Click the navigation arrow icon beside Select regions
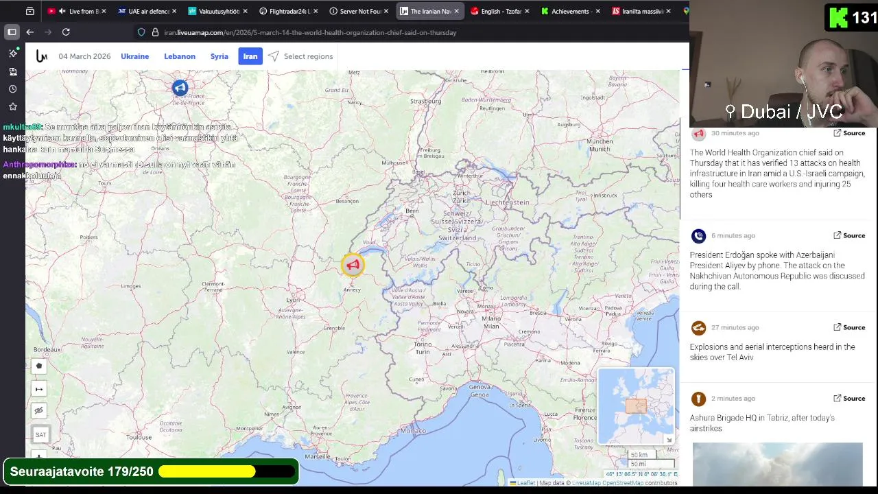This screenshot has height=494, width=878. click(x=274, y=56)
